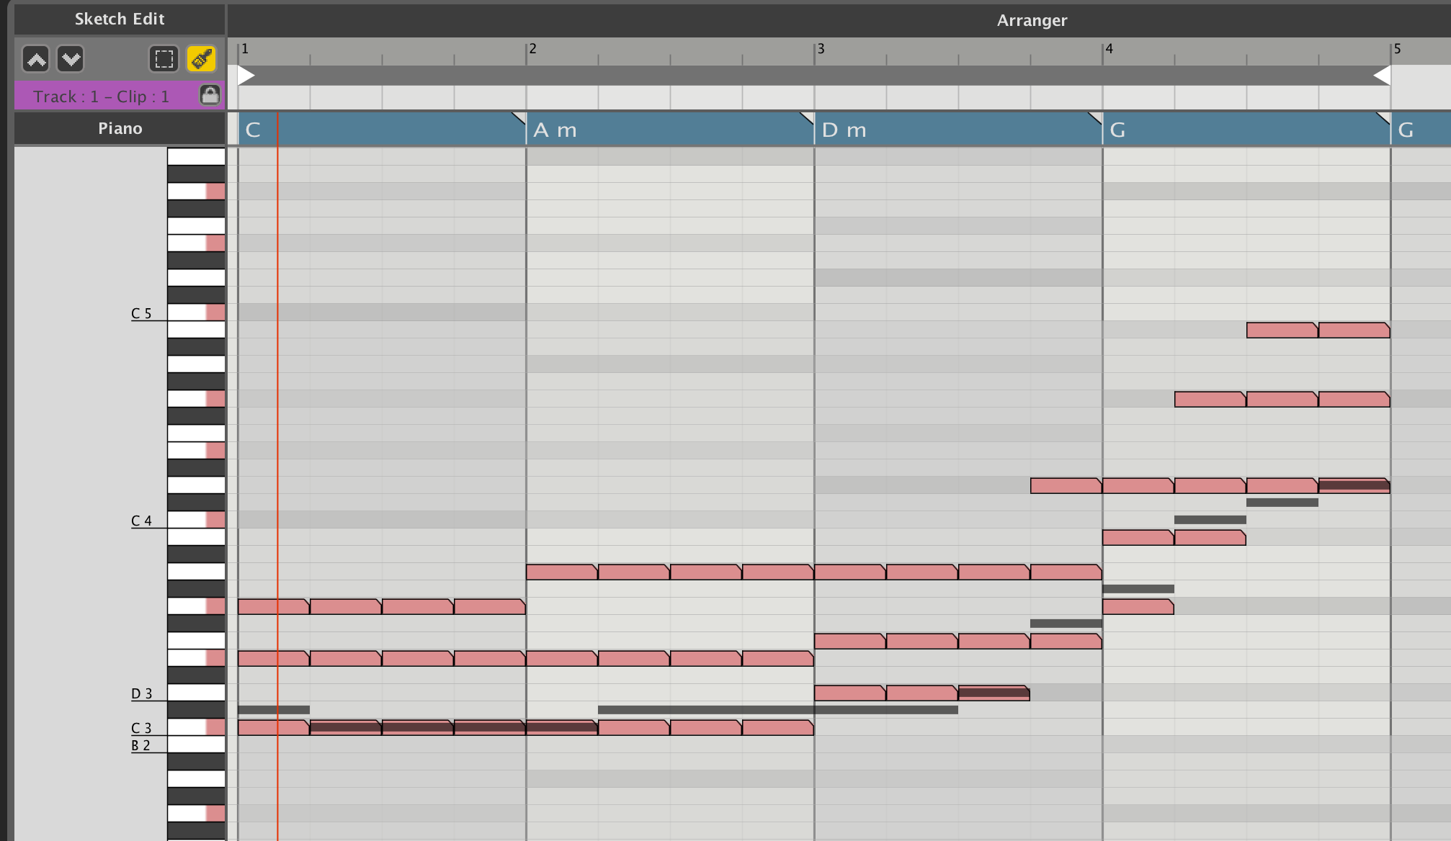Select the rectangle selection tool
Viewport: 1451px width, 841px height.
click(x=164, y=59)
